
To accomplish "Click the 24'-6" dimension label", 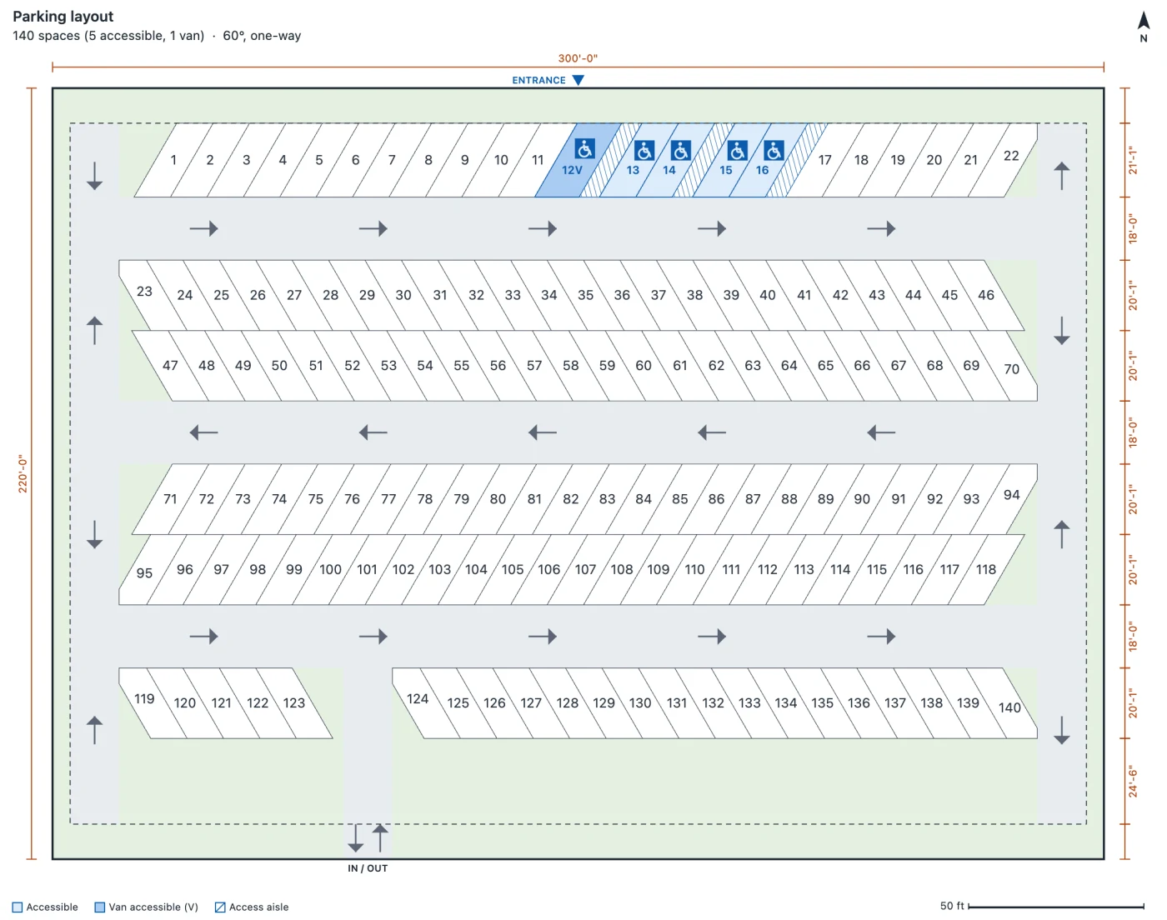I will (1133, 782).
